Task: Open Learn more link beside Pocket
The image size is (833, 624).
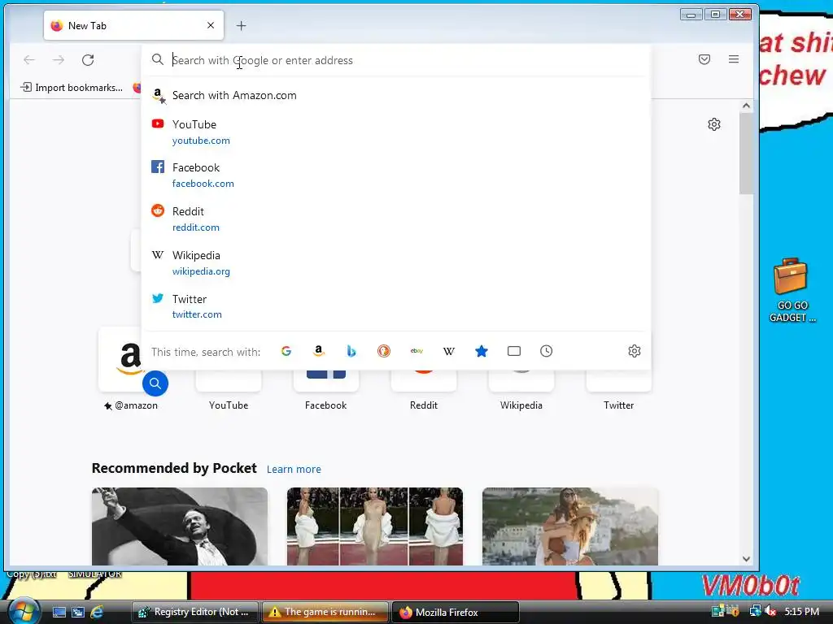Action: (294, 469)
